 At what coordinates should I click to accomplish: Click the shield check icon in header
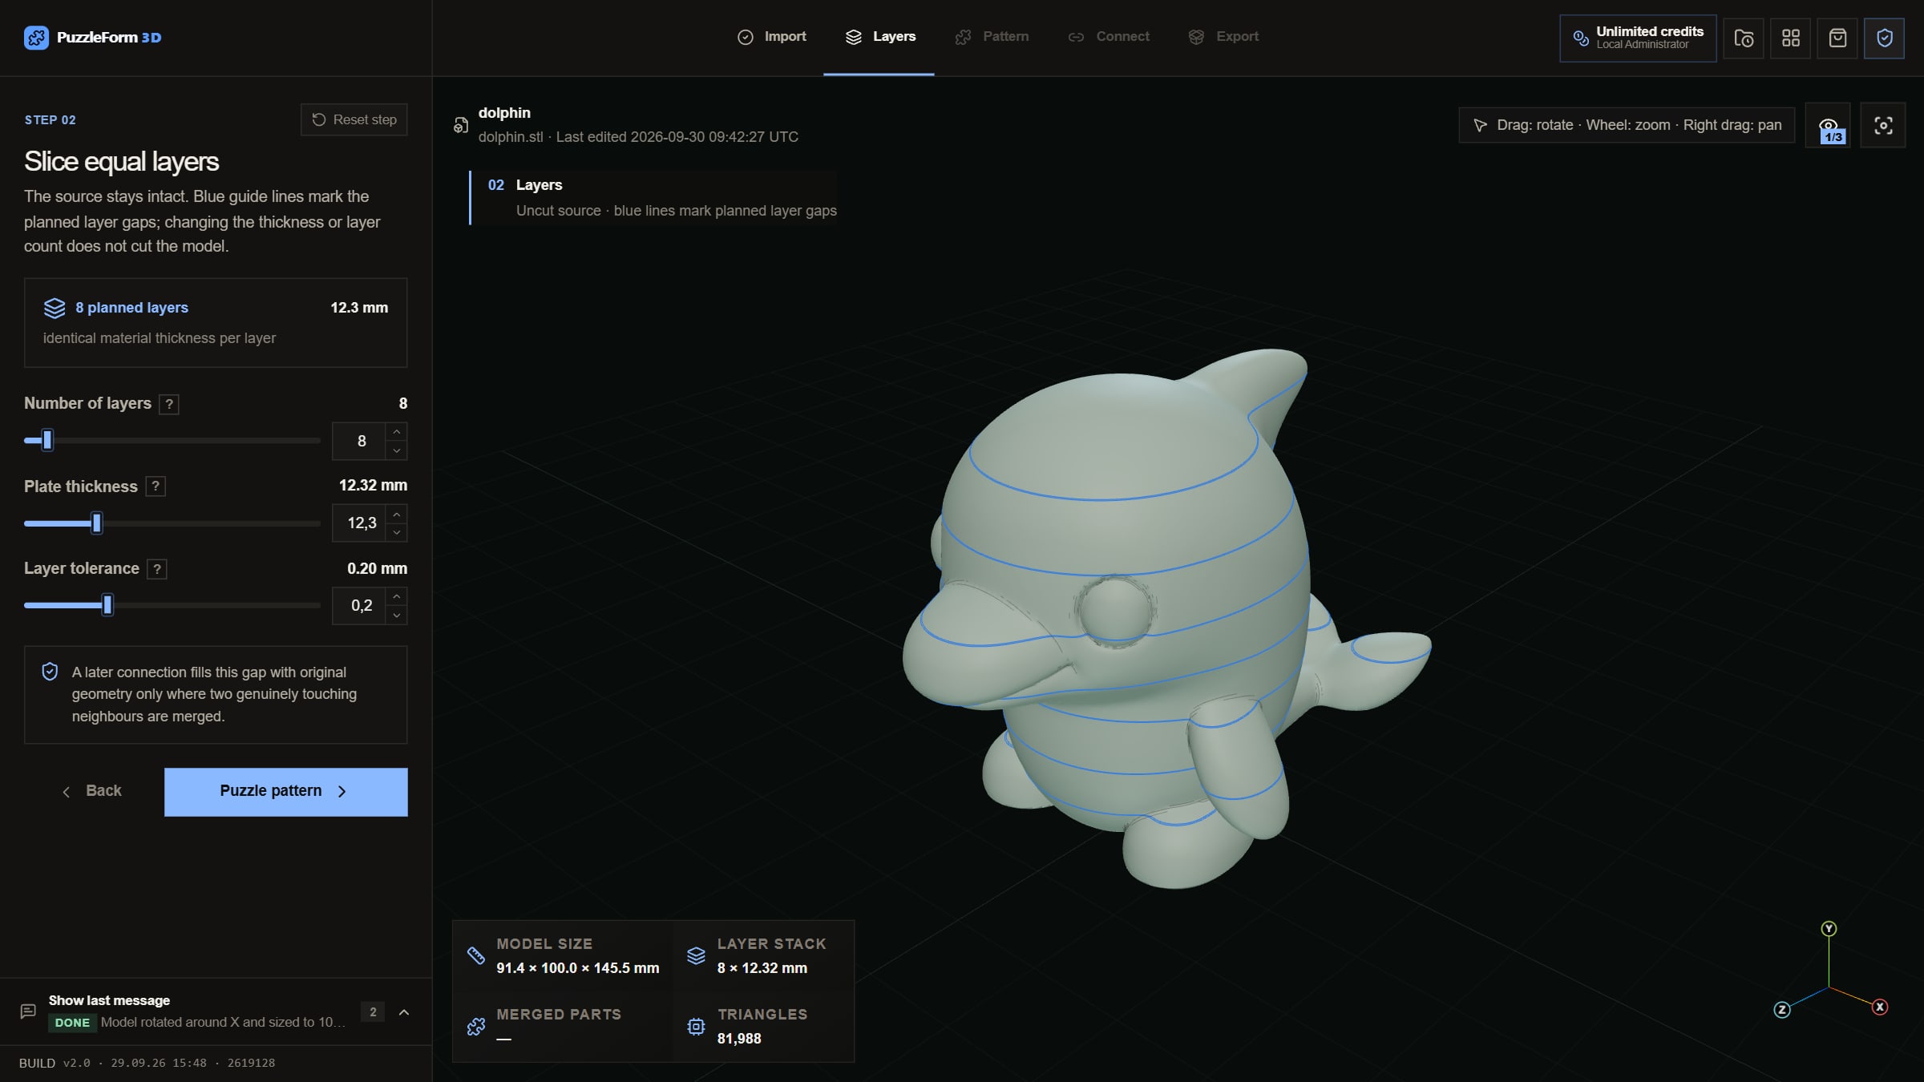[x=1884, y=38]
